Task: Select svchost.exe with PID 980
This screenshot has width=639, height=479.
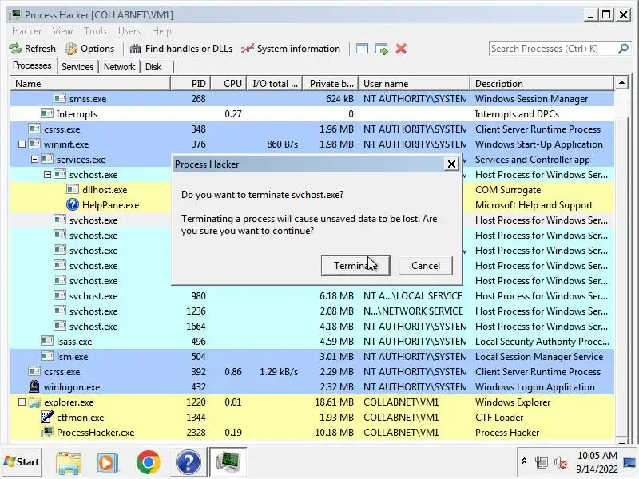Action: tap(312, 295)
